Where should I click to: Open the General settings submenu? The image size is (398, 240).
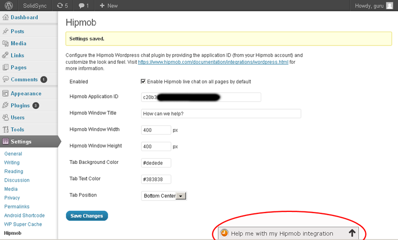point(13,154)
